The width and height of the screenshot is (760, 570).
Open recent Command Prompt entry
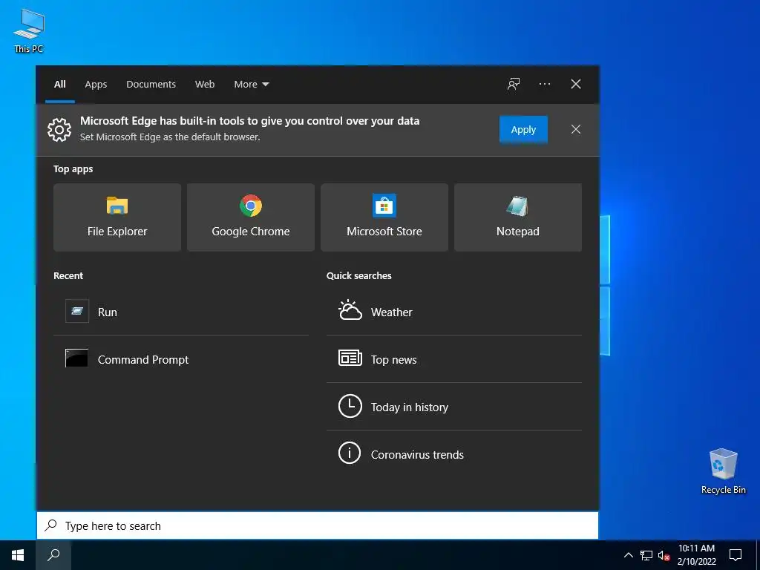(x=181, y=359)
